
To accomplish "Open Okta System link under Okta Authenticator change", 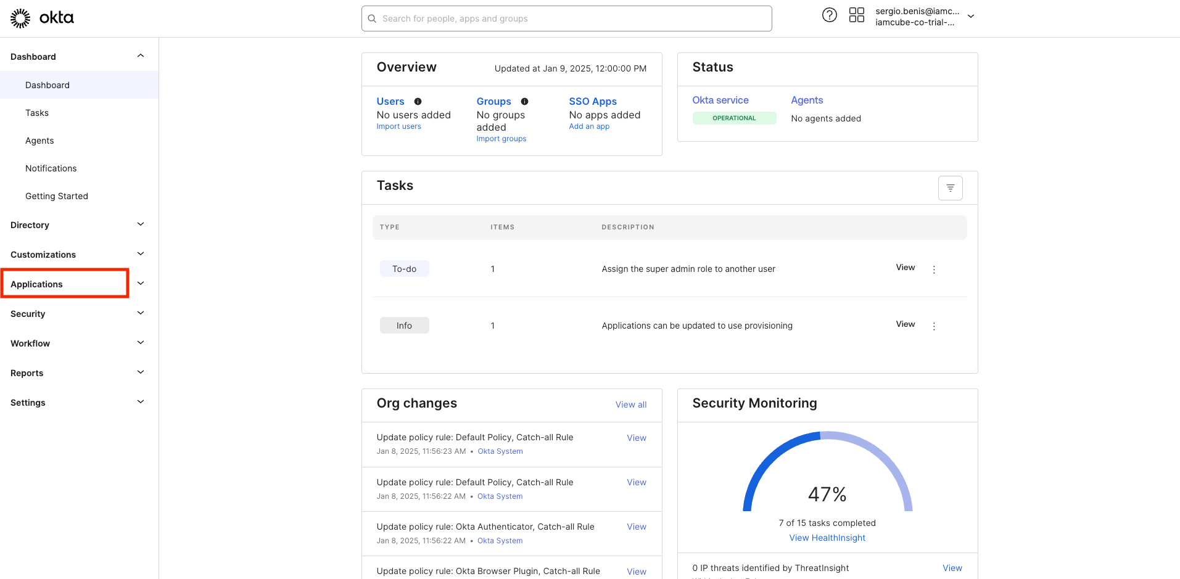I will pyautogui.click(x=500, y=541).
